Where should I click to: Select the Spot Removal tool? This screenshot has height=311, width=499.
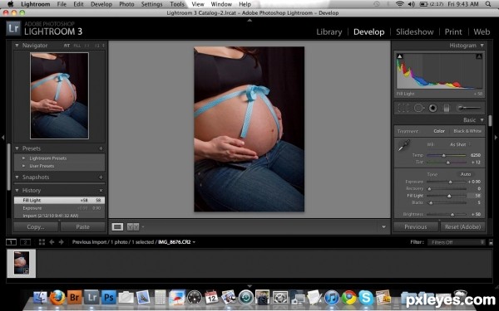point(419,108)
